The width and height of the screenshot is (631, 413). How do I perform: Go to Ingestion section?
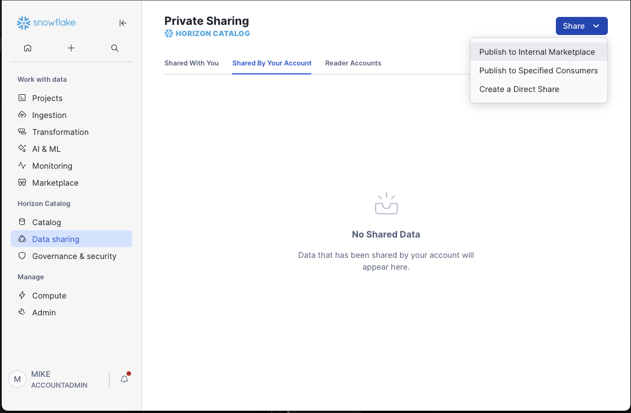pos(71,115)
